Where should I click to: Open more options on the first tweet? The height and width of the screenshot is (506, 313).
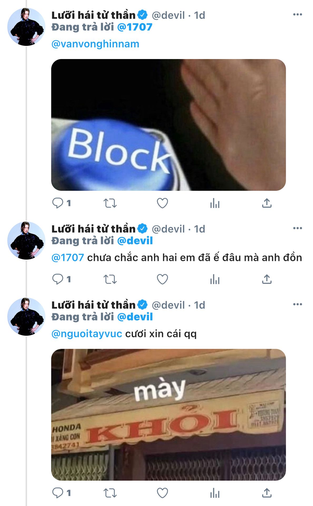click(297, 14)
